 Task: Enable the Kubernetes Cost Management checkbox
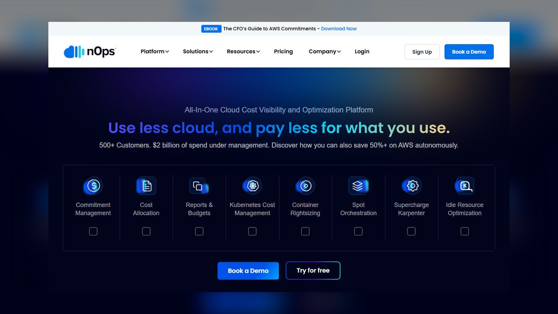[x=252, y=231]
